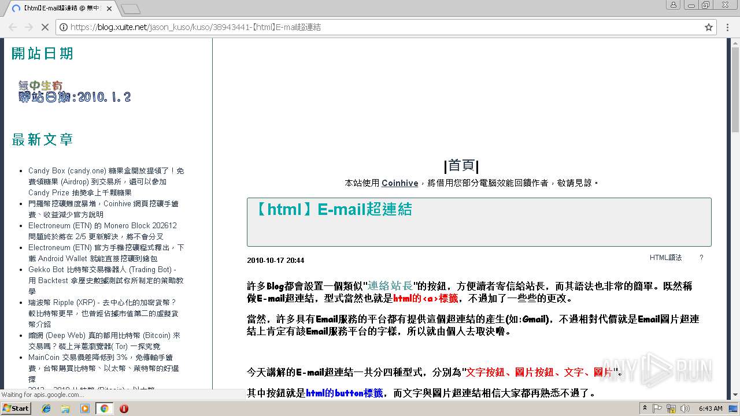Open the HTML語法 category link

[x=665, y=258]
